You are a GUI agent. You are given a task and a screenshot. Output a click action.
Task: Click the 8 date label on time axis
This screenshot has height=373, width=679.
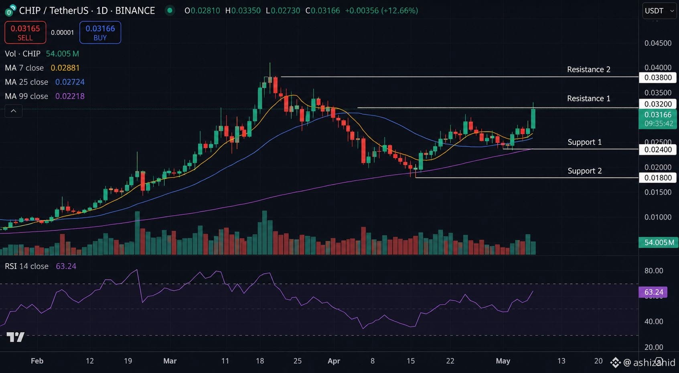pyautogui.click(x=373, y=361)
